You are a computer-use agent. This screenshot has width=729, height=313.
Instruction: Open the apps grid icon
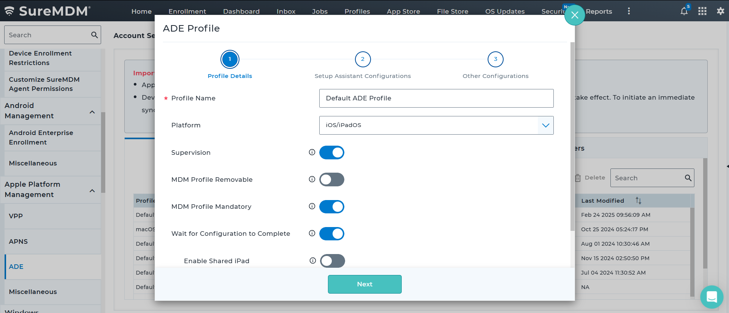coord(702,11)
